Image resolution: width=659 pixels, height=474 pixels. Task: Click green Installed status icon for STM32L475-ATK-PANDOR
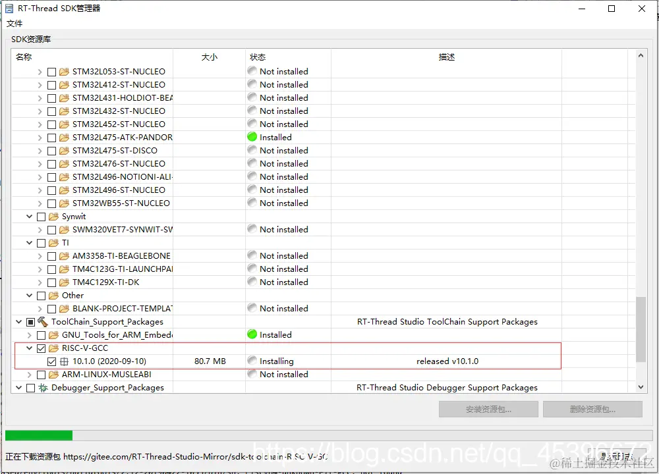click(252, 137)
